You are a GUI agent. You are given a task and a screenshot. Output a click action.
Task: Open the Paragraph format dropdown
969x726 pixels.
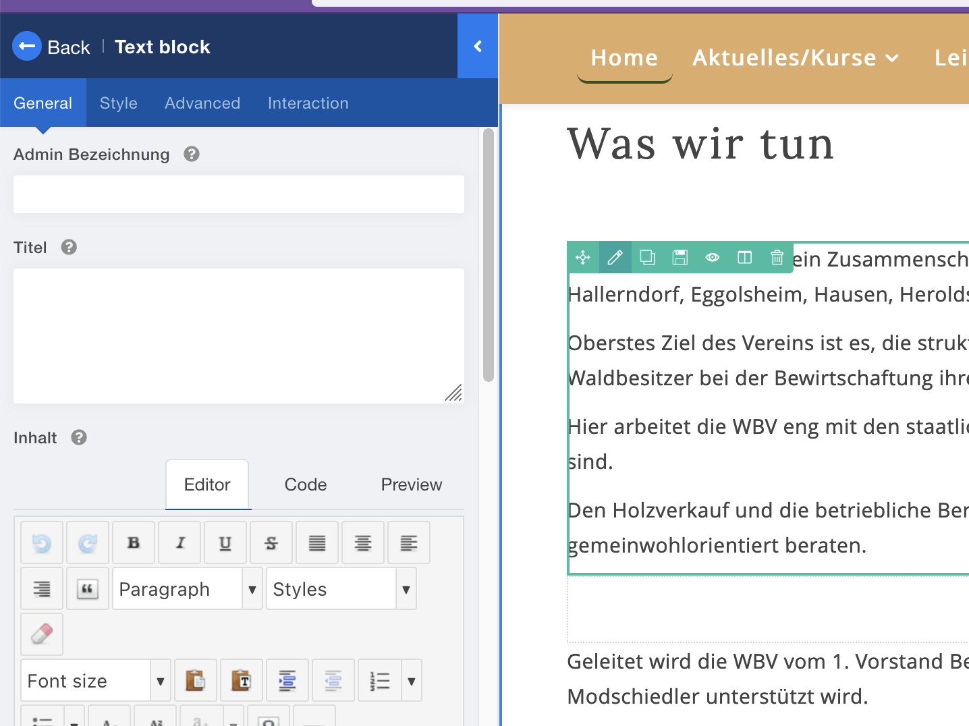[x=187, y=589]
